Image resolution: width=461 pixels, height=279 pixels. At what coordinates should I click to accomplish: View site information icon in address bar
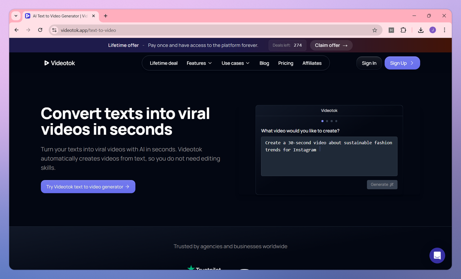tap(54, 30)
